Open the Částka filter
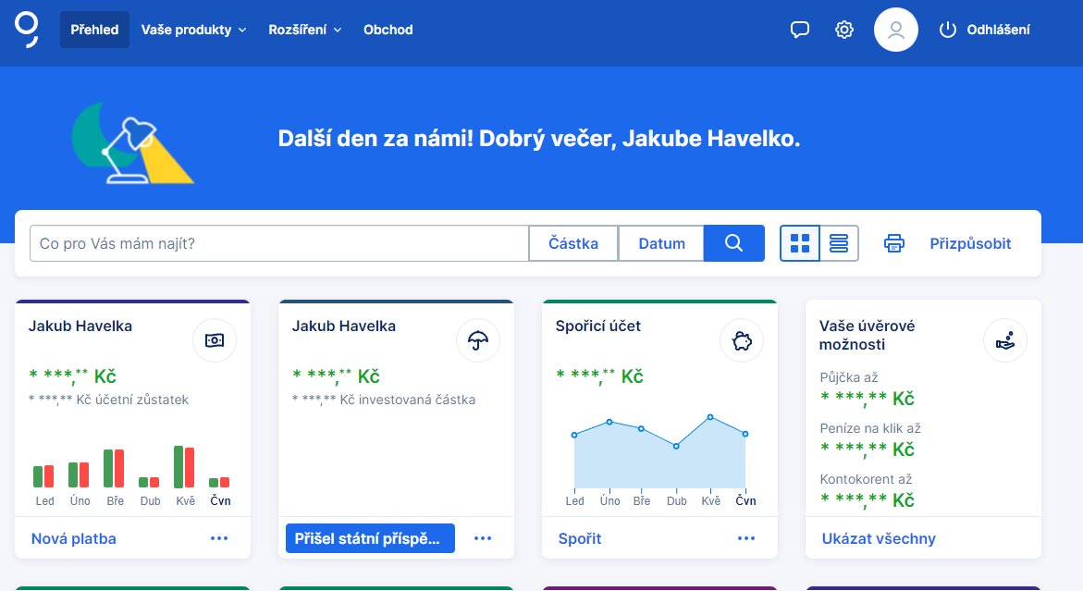The height and width of the screenshot is (591, 1083). pyautogui.click(x=573, y=243)
